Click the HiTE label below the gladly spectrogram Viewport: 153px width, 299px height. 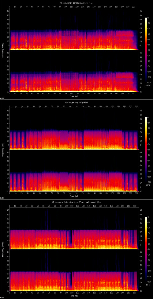click(x=2, y=198)
